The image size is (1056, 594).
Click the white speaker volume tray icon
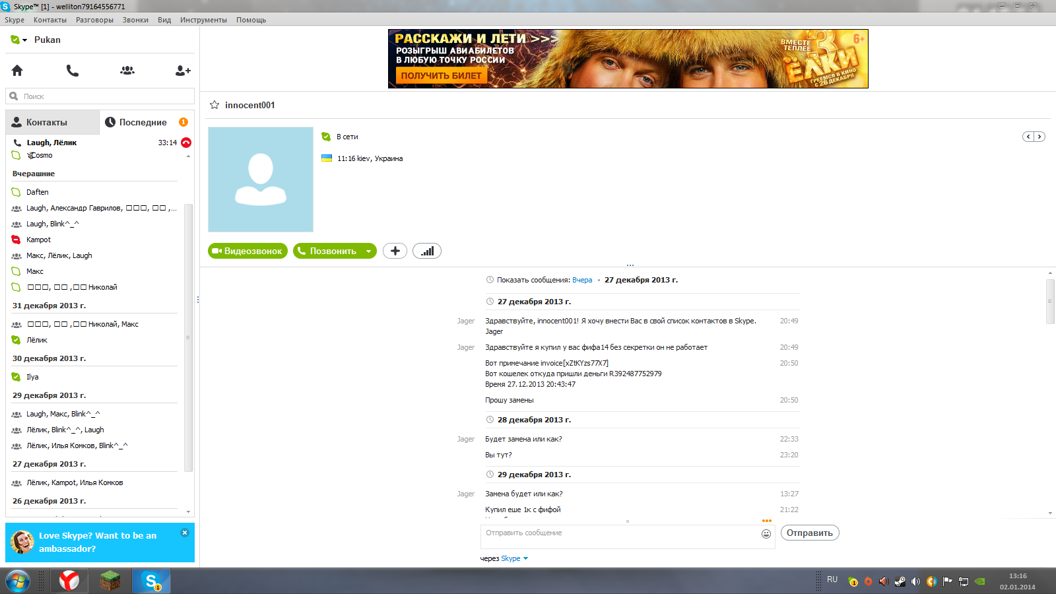click(x=915, y=581)
